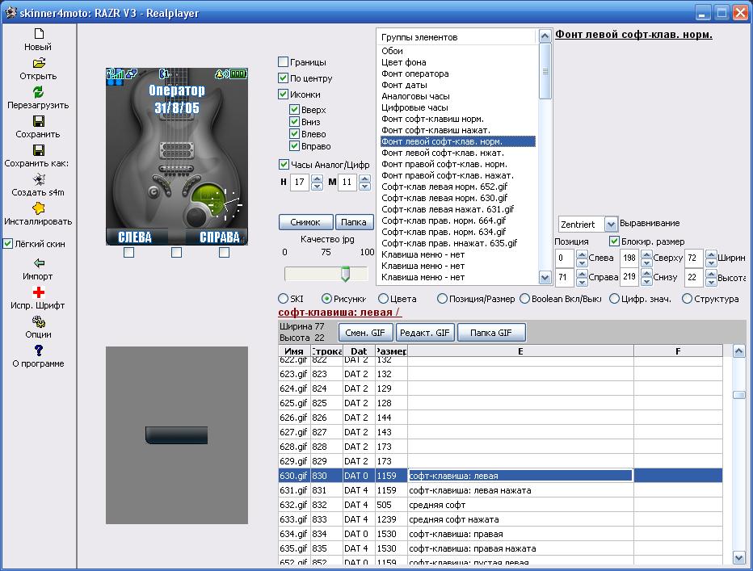753x571 pixels.
Task: Uncheck the По центру checkbox
Action: pyautogui.click(x=284, y=78)
